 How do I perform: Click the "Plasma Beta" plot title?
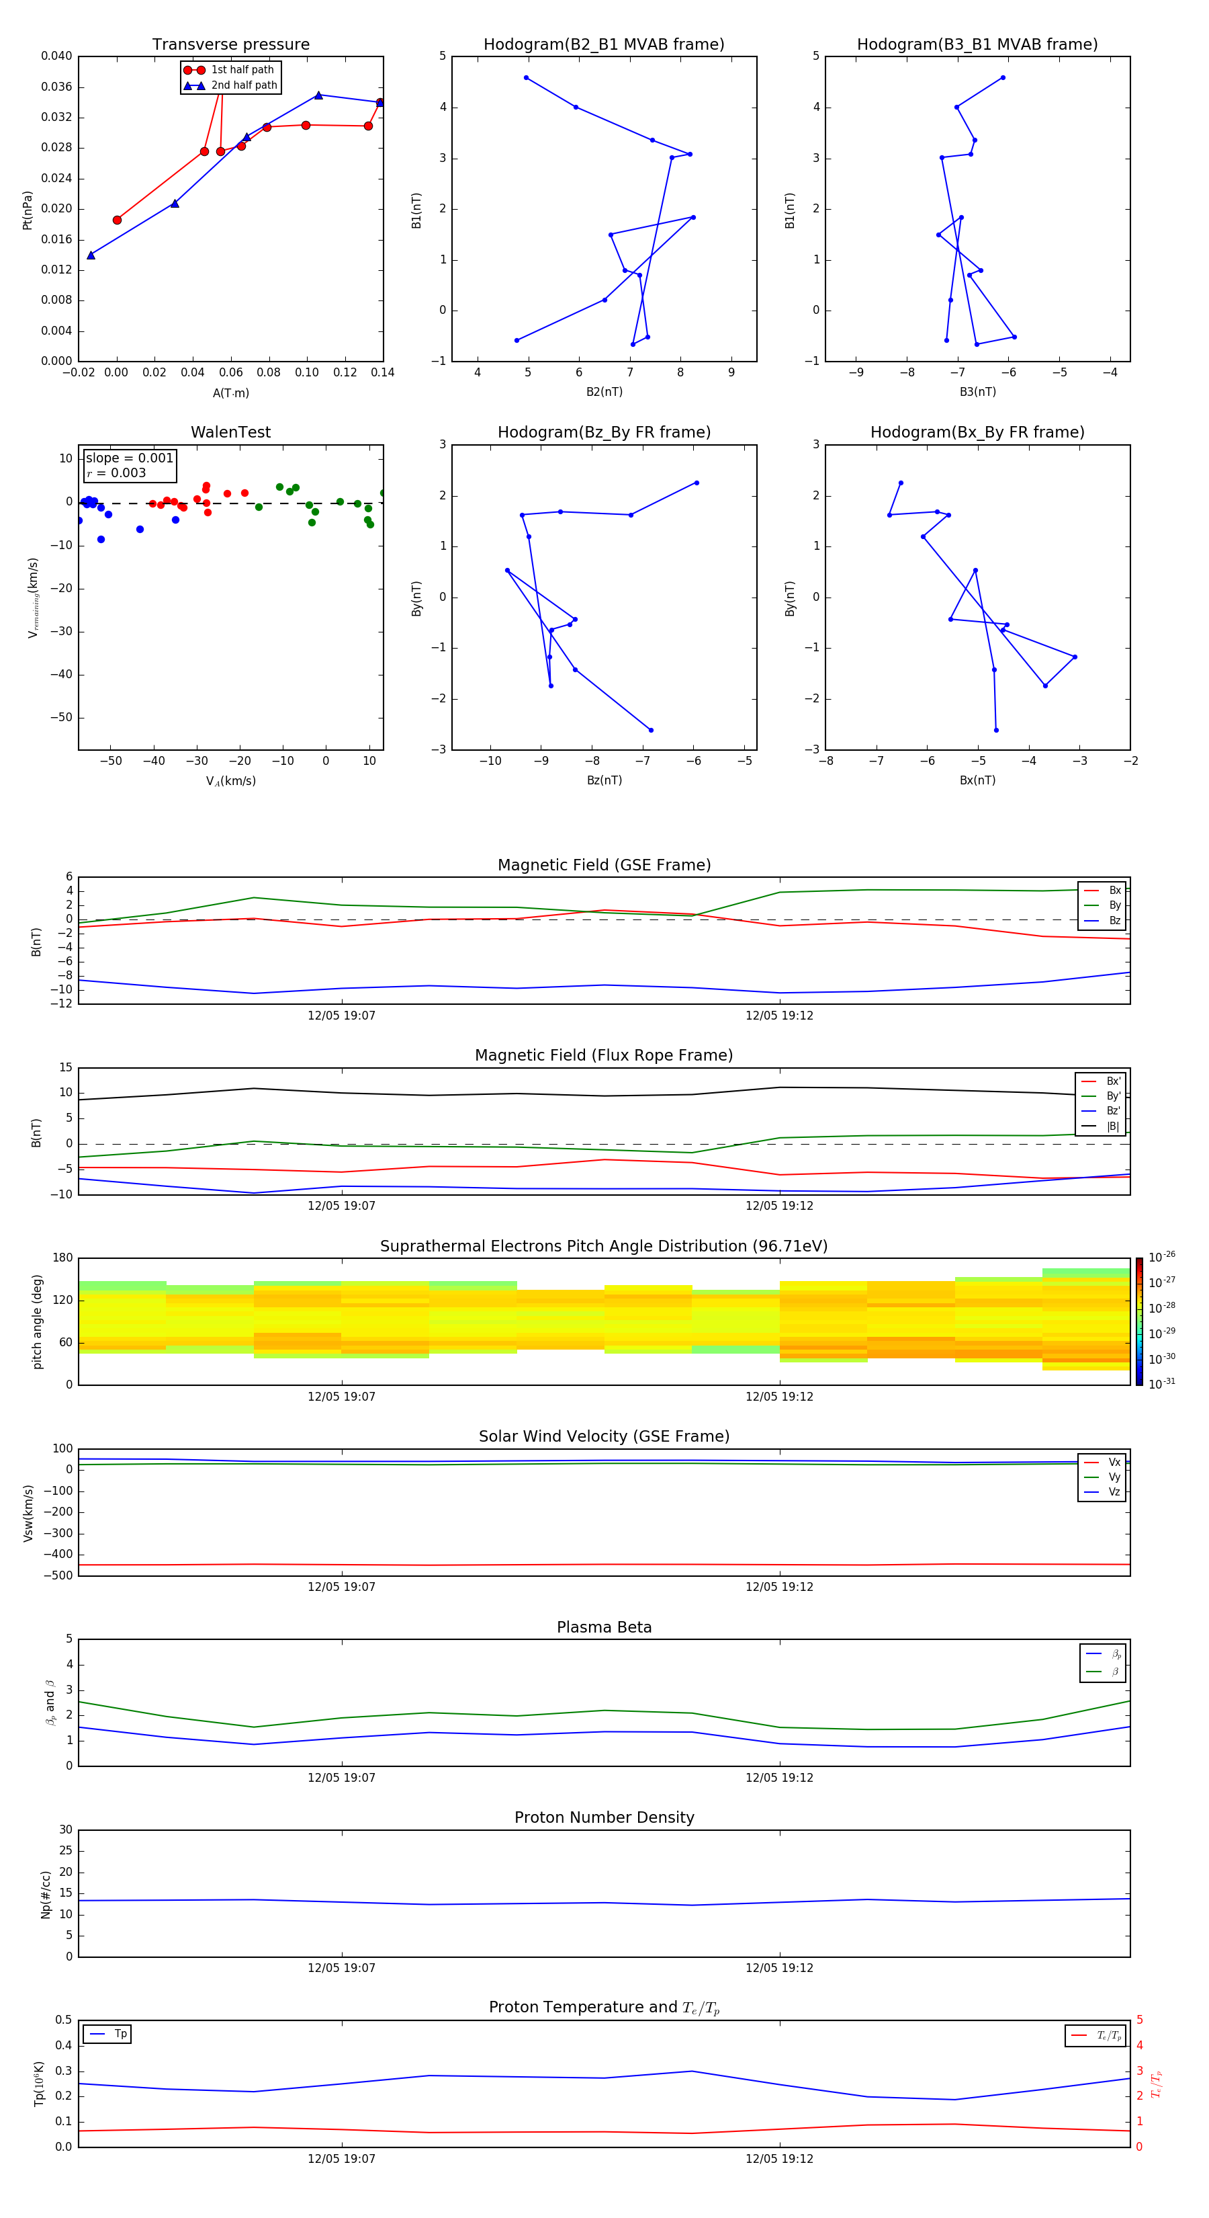[604, 1627]
